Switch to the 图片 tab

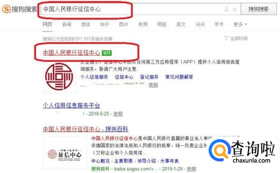tap(124, 25)
